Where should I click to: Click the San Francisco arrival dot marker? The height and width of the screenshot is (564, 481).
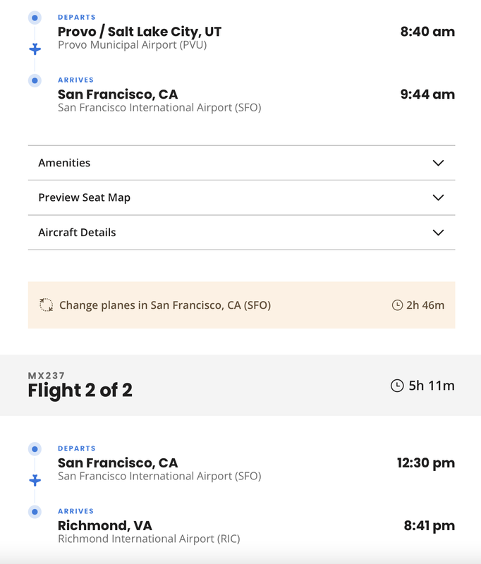35,80
